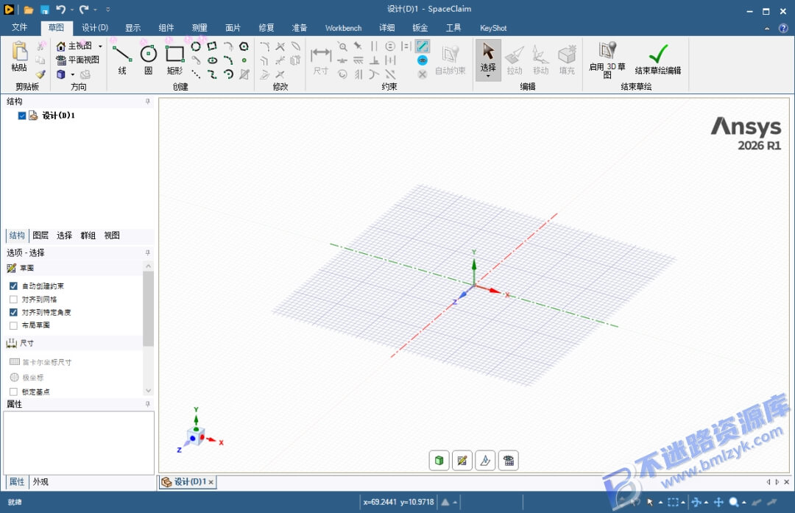The height and width of the screenshot is (513, 795).
Task: Click the Pull (拉动) tool
Action: point(514,59)
